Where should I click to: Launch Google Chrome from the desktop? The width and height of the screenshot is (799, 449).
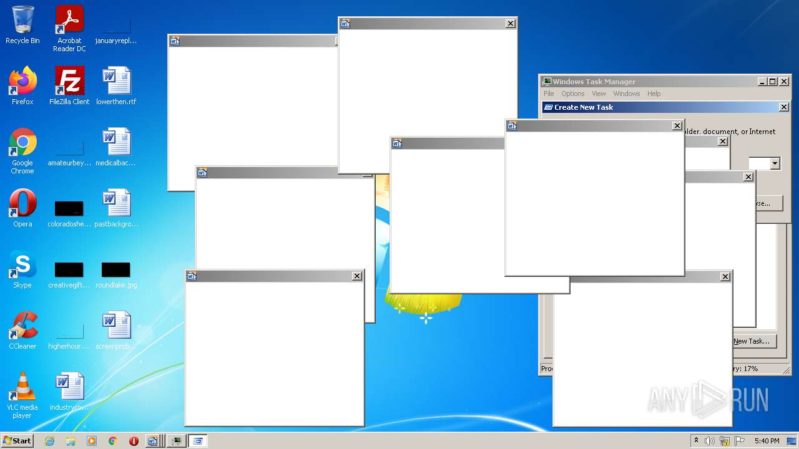coord(22,151)
